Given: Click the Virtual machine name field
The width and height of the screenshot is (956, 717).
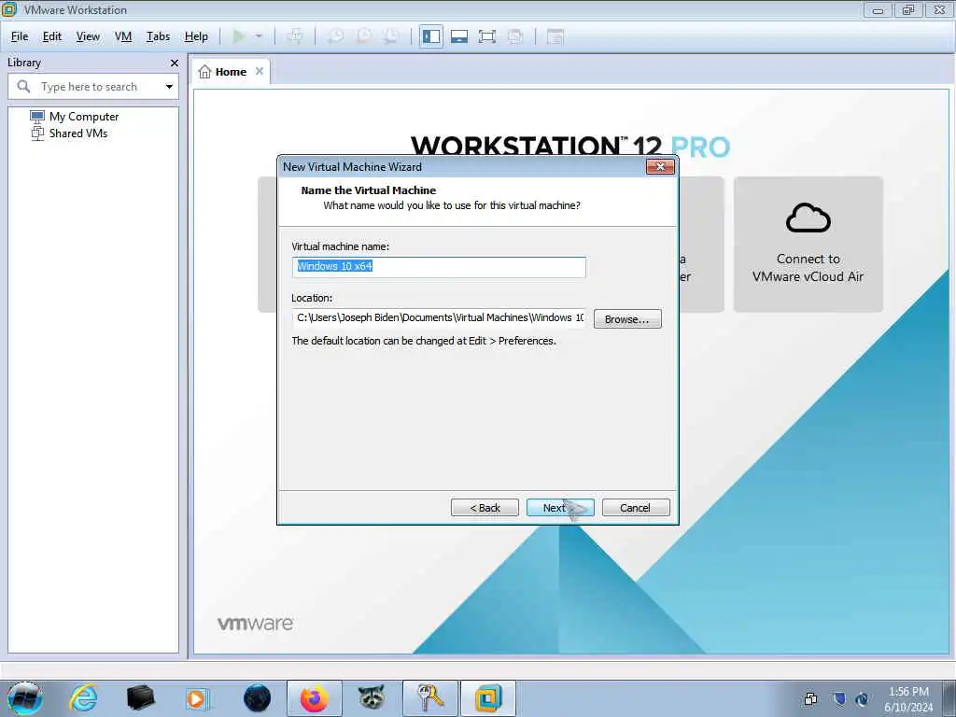Looking at the screenshot, I should 439,267.
